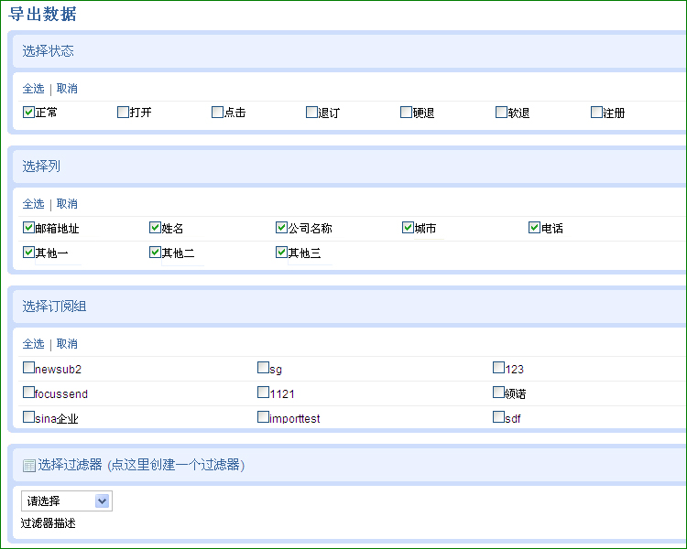Image resolution: width=687 pixels, height=549 pixels.
Task: Select the focussend subscription group
Action: [x=28, y=392]
